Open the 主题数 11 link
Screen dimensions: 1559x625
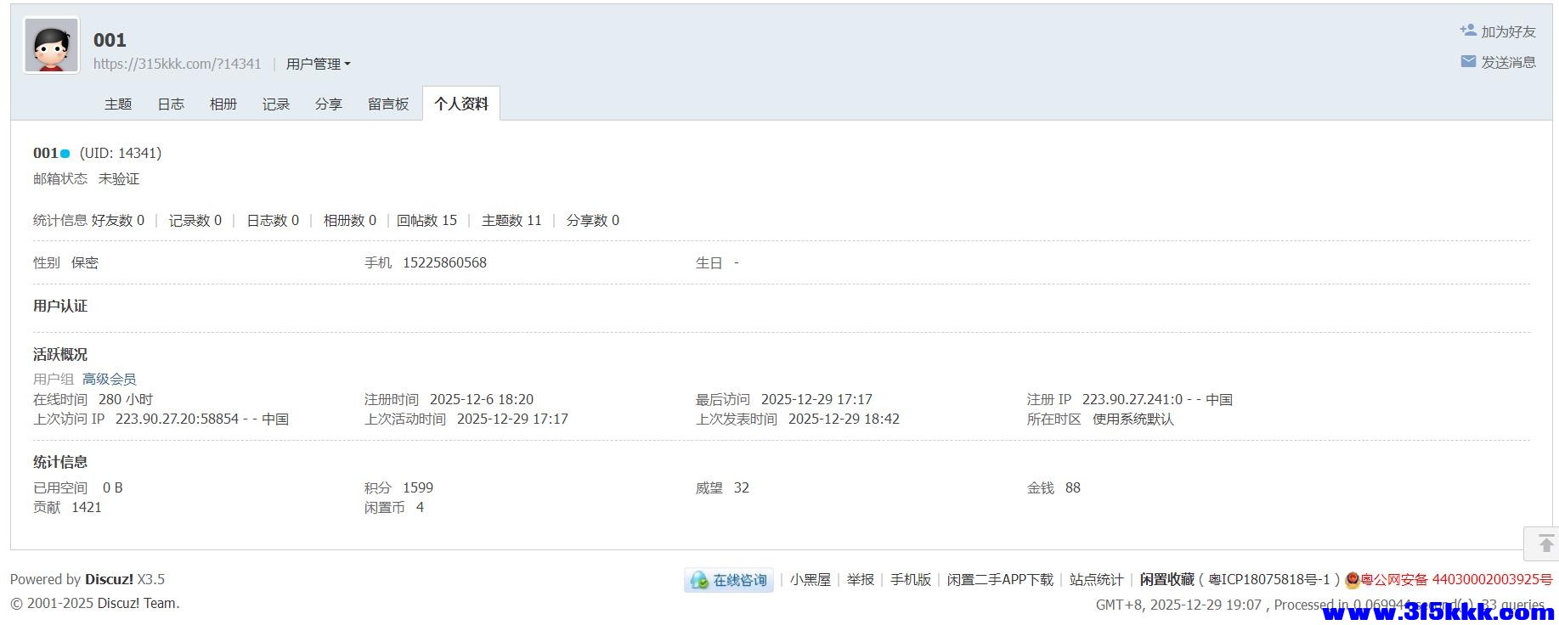click(511, 220)
